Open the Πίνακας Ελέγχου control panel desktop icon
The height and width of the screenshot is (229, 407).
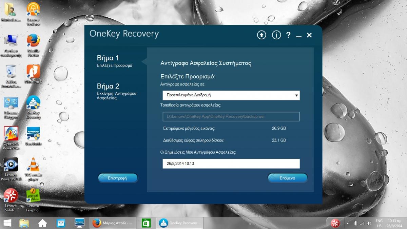coord(11,108)
